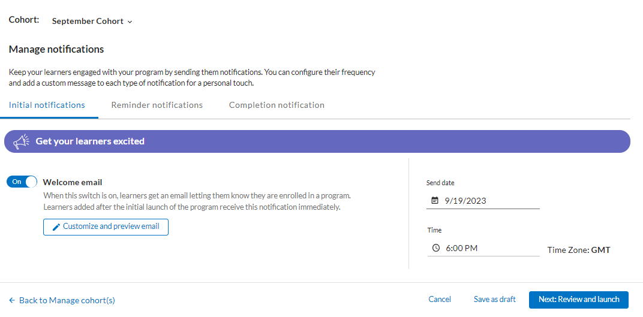
Task: Click the left arrow icon before Back to Manage
Action: 12,300
